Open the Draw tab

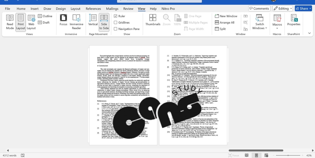(47, 9)
